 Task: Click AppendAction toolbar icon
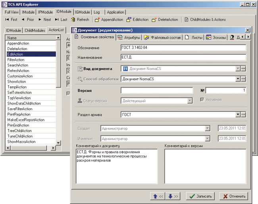97,19
